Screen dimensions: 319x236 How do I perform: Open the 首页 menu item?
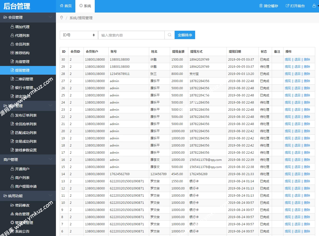[x=66, y=6]
